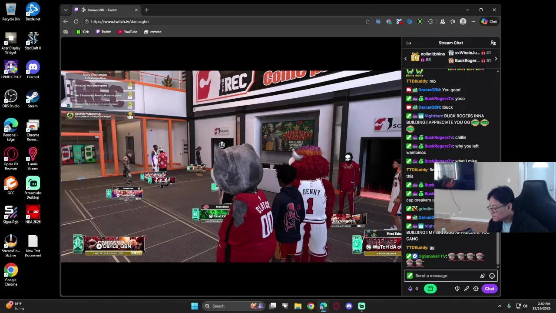
Task: Open the browser Favorites list icon
Action: point(453,21)
